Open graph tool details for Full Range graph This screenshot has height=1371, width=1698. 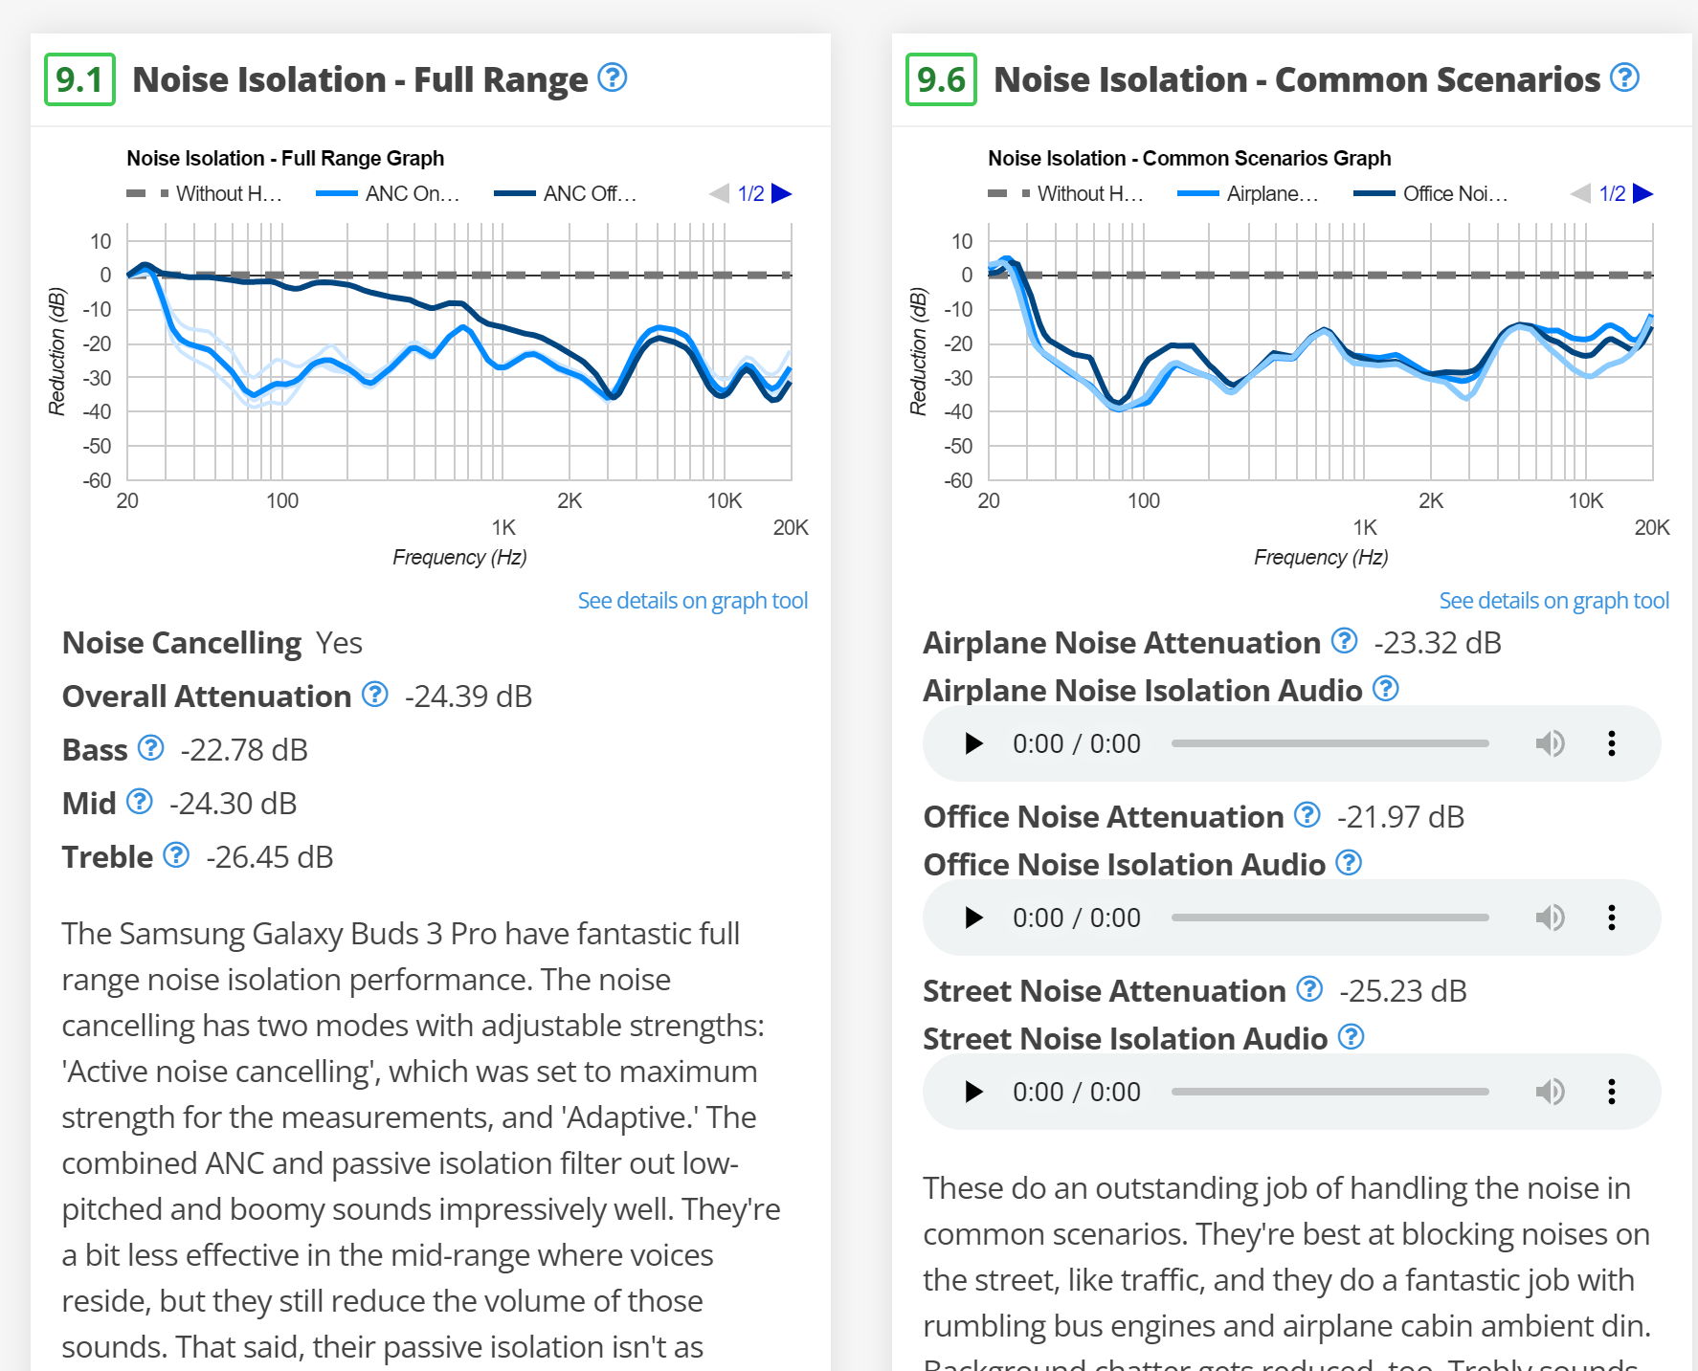[x=692, y=601]
